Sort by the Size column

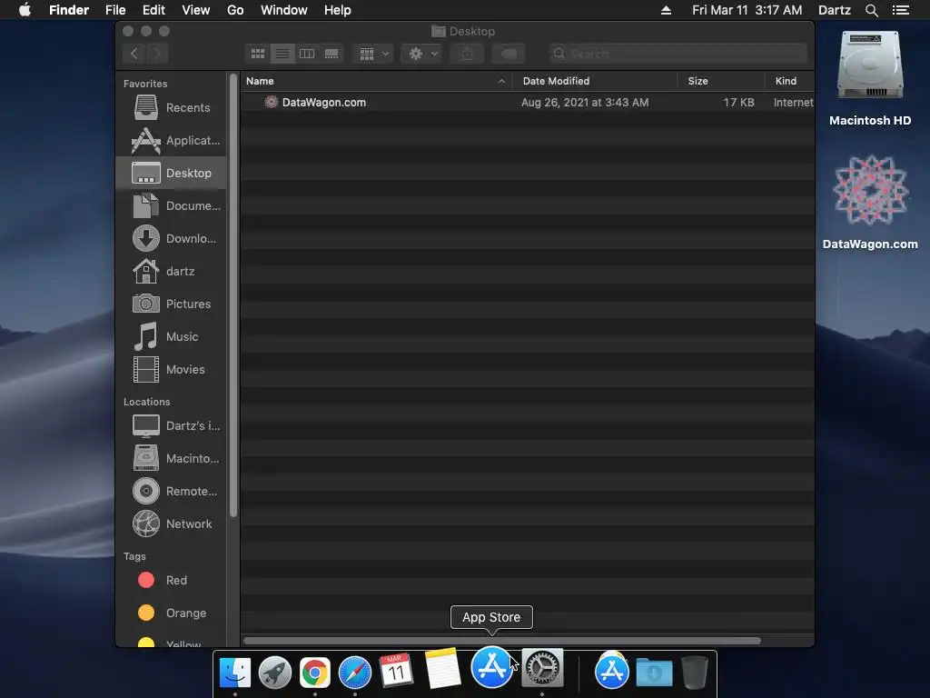point(721,81)
